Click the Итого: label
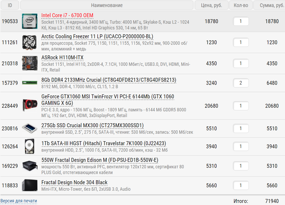The height and width of the screenshot is (205, 285). coord(241,201)
